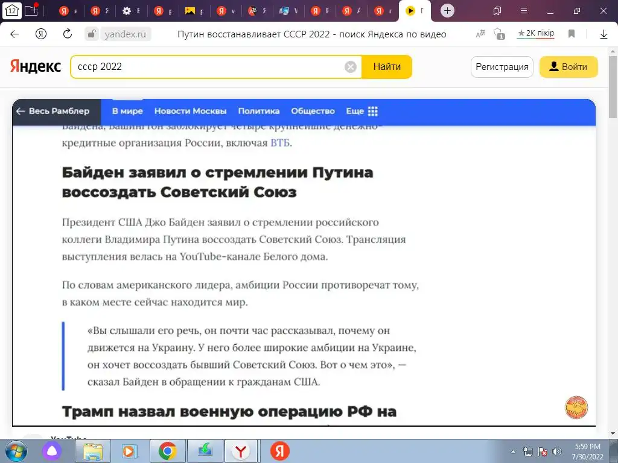Bookmark this page via bookmark icon
The height and width of the screenshot is (463, 618).
click(572, 34)
